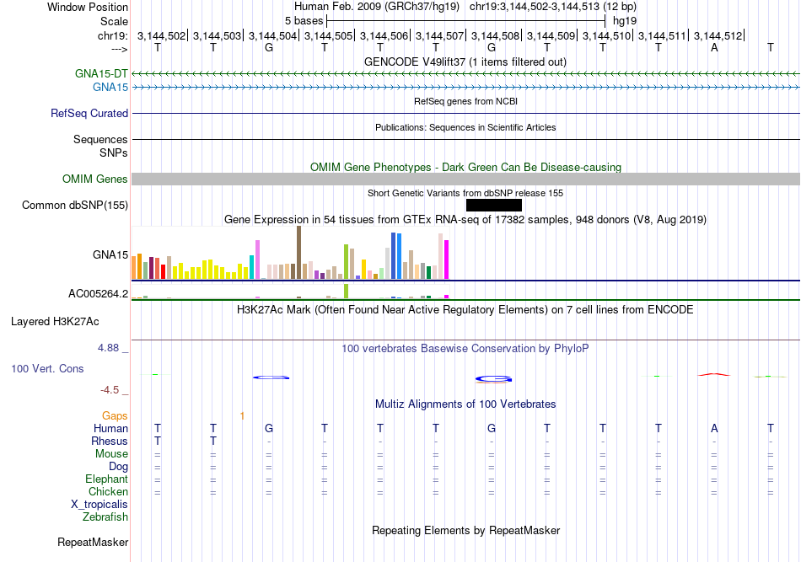Click the GNA15-DT track label
The width and height of the screenshot is (801, 562).
coord(101,73)
